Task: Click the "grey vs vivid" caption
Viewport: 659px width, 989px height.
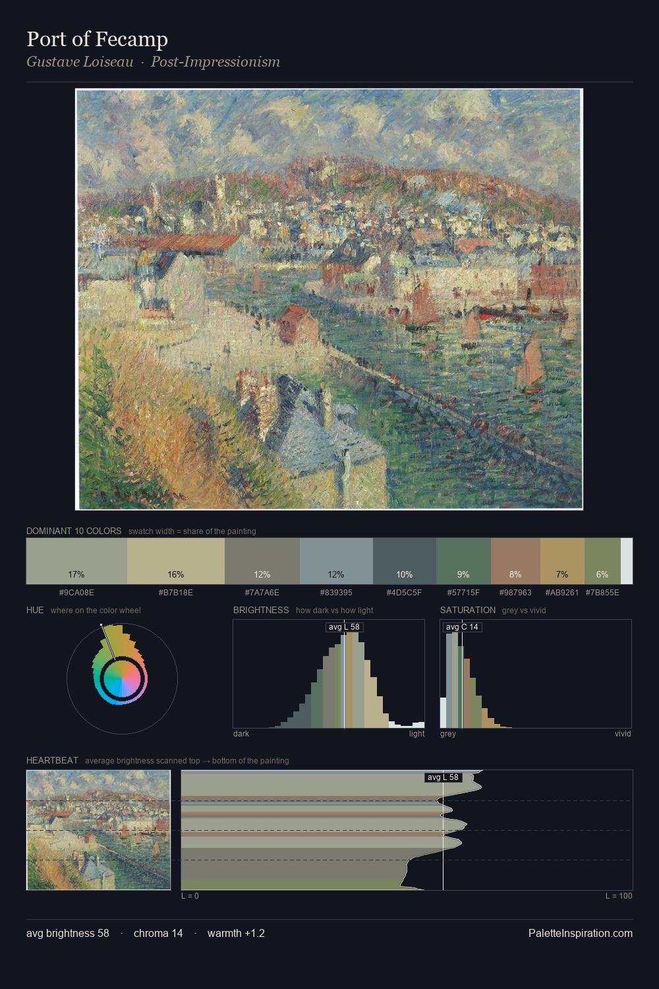Action: click(524, 611)
